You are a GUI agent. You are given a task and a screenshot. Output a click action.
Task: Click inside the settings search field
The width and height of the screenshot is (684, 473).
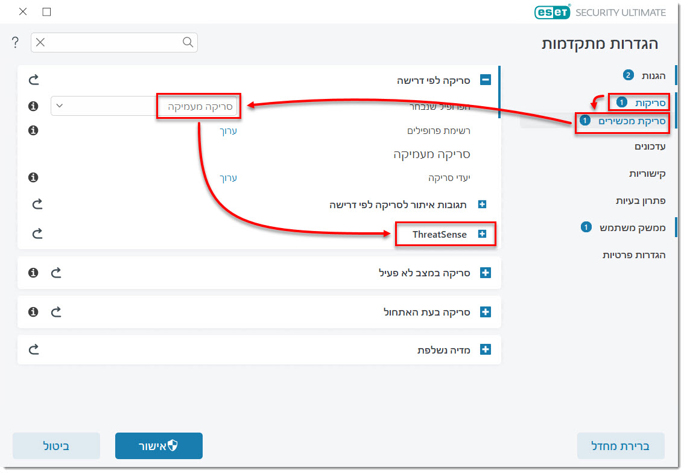113,42
